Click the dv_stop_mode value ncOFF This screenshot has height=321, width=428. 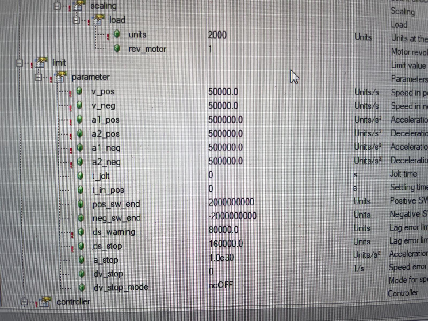pyautogui.click(x=221, y=285)
